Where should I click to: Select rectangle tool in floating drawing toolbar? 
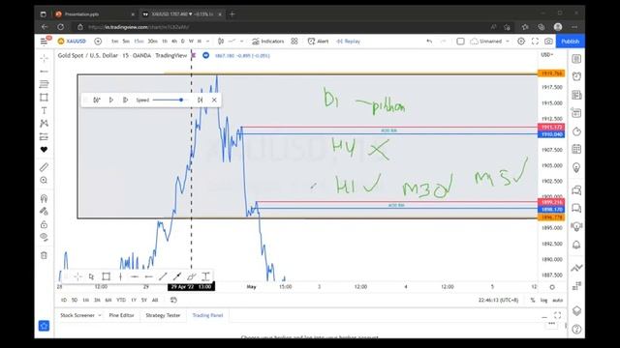click(106, 276)
